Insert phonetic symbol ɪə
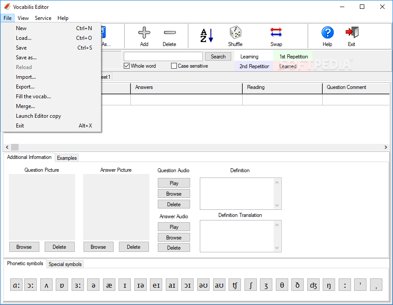 141,285
